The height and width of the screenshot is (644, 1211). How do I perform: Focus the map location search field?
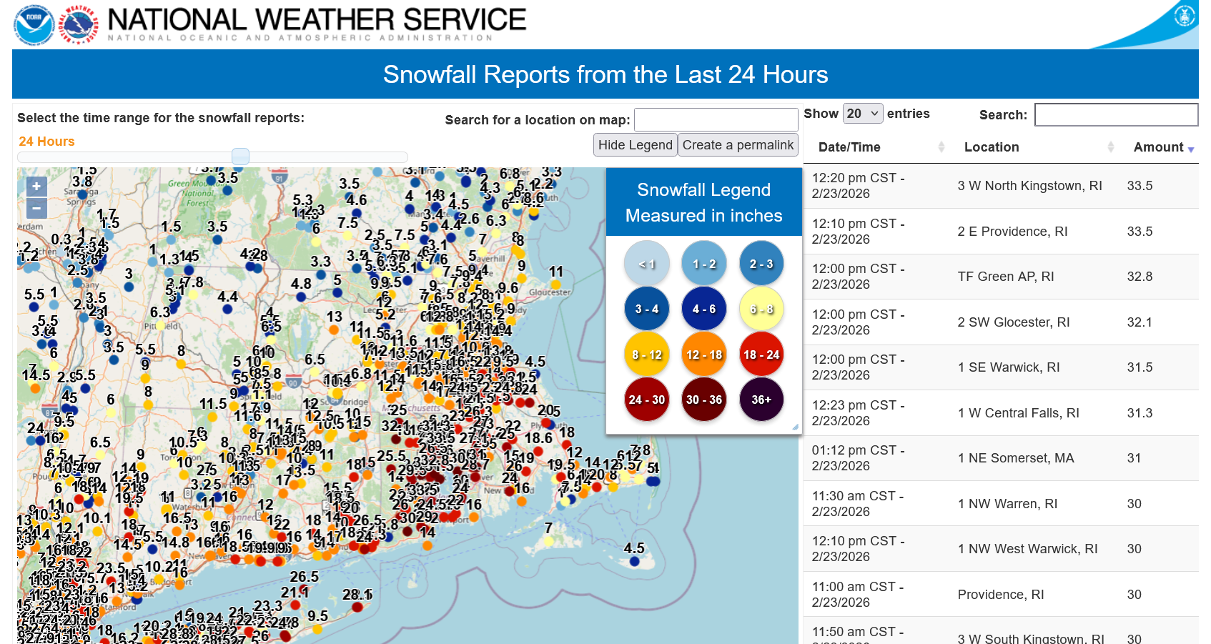coord(716,119)
